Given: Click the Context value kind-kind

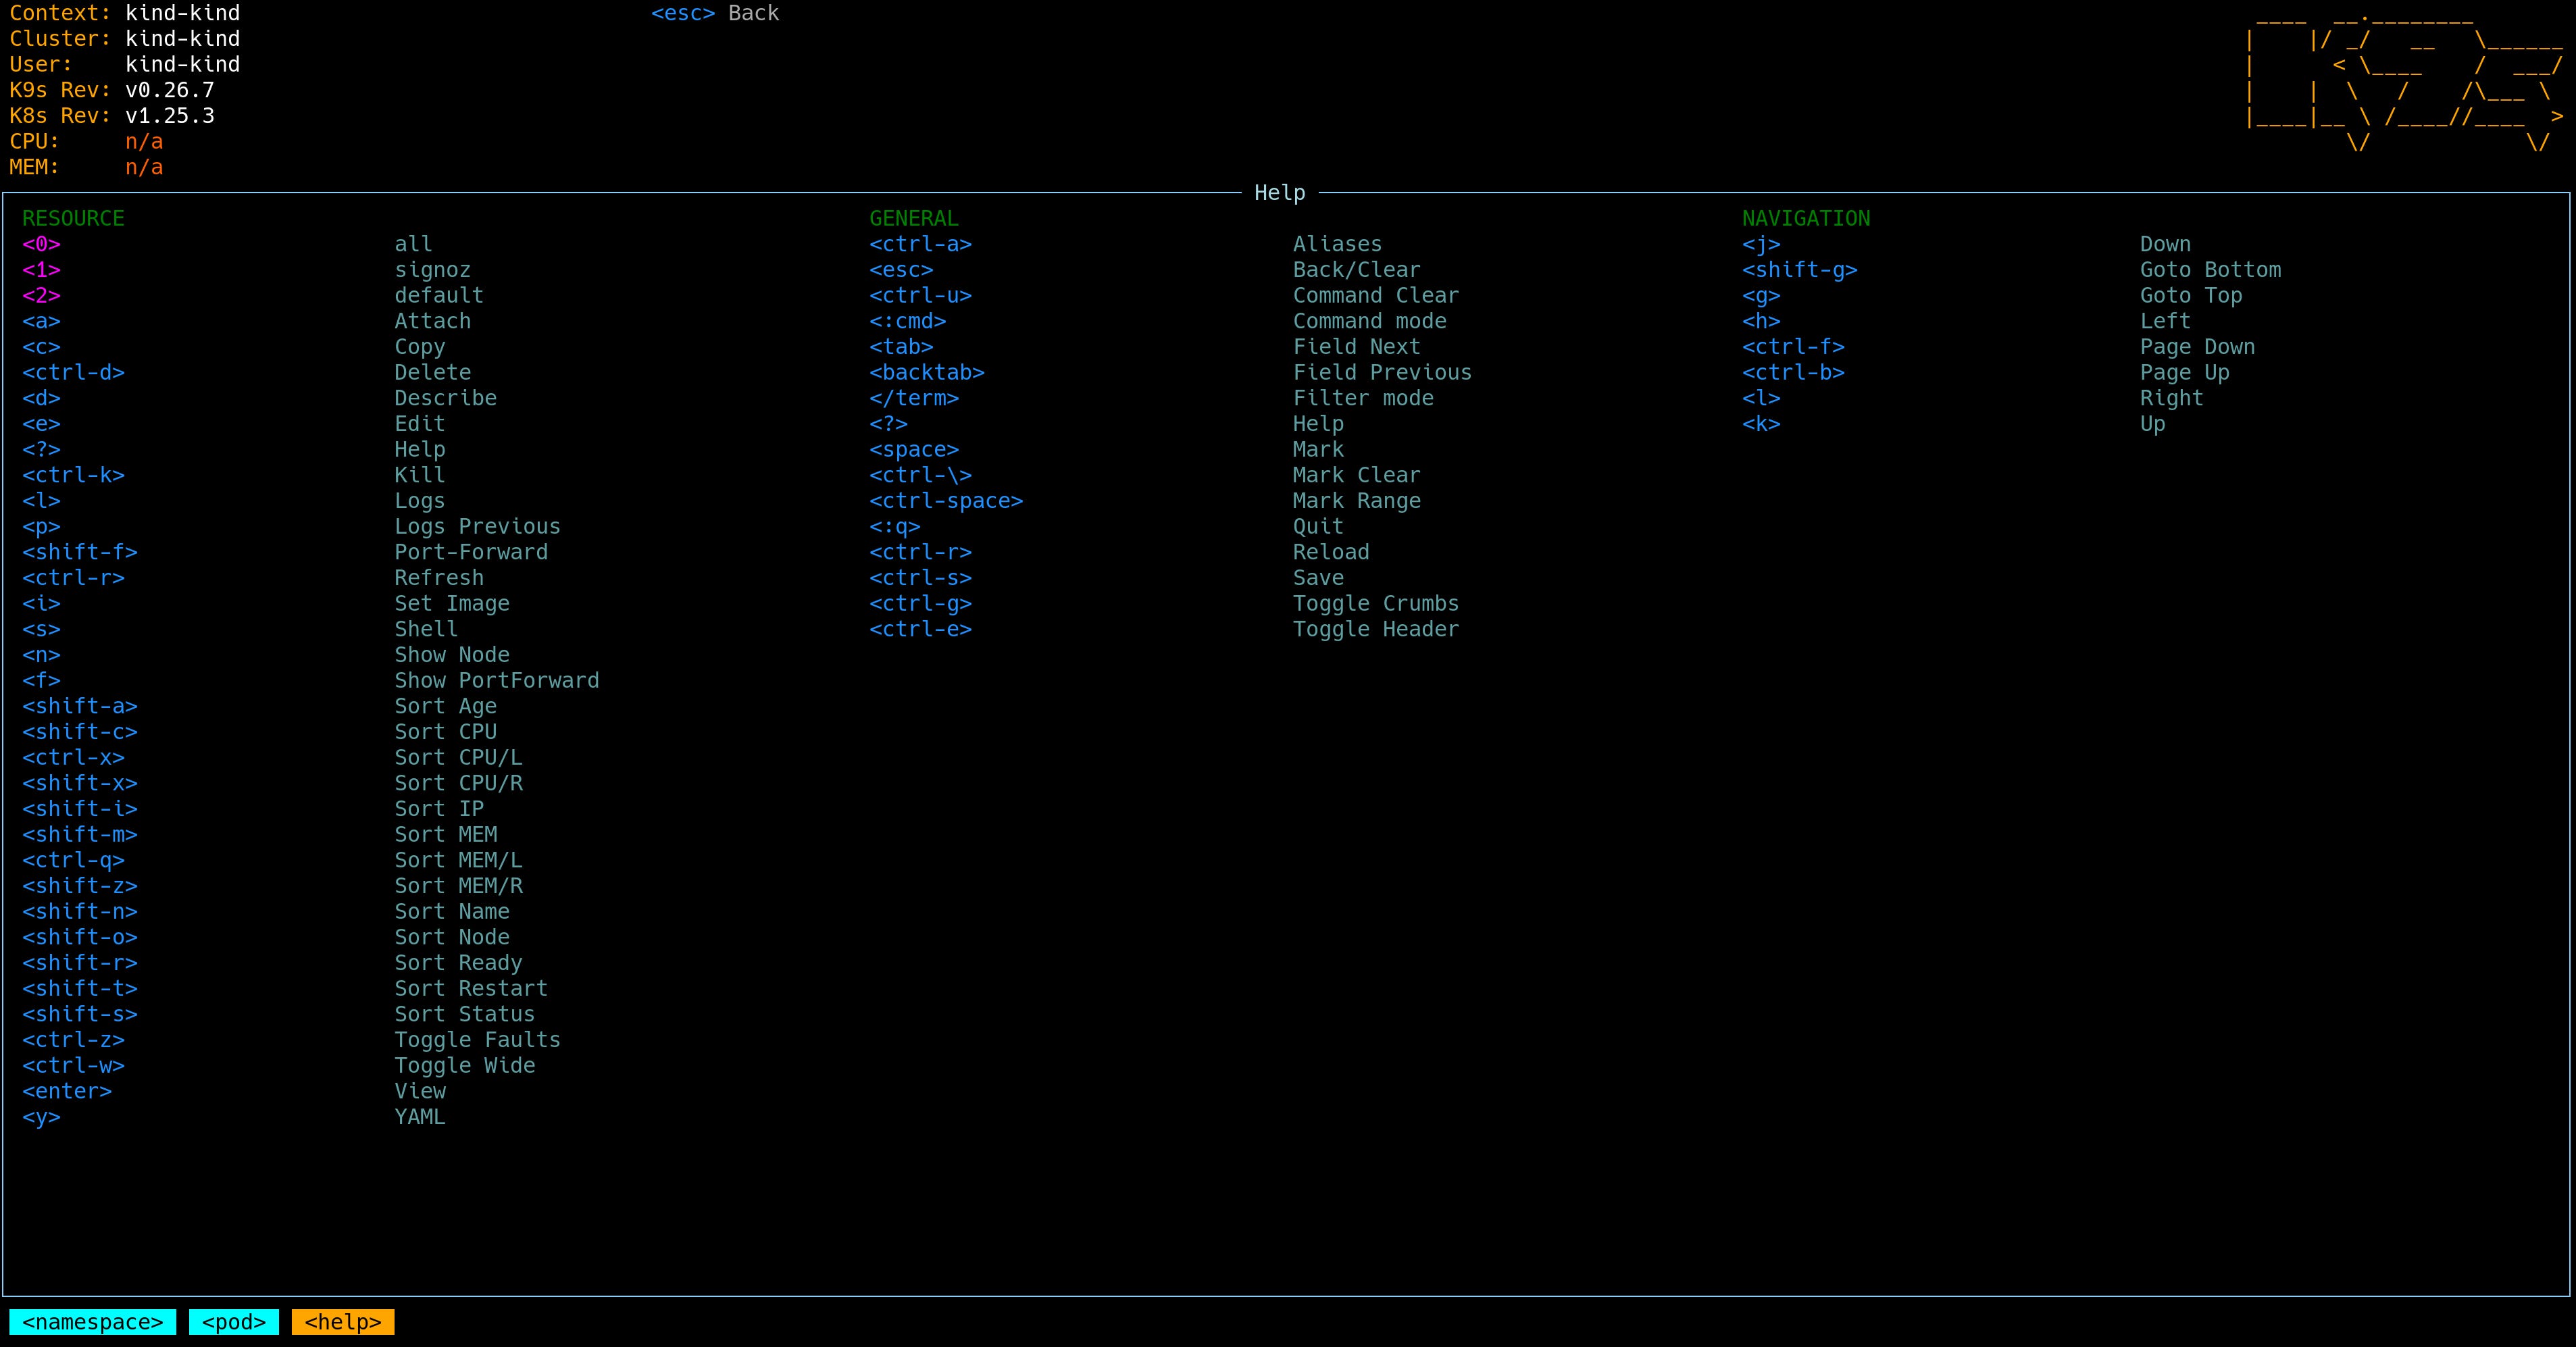Looking at the screenshot, I should click(x=183, y=13).
